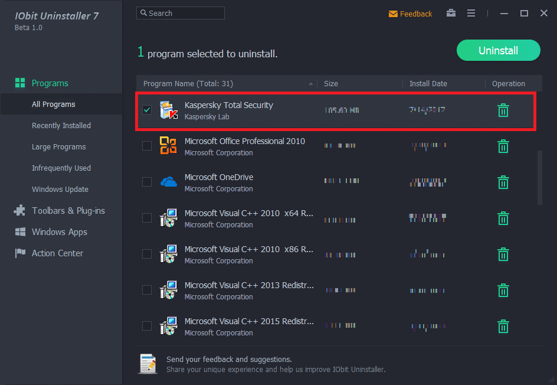
Task: Show Infrequently Used programs
Action: (61, 168)
